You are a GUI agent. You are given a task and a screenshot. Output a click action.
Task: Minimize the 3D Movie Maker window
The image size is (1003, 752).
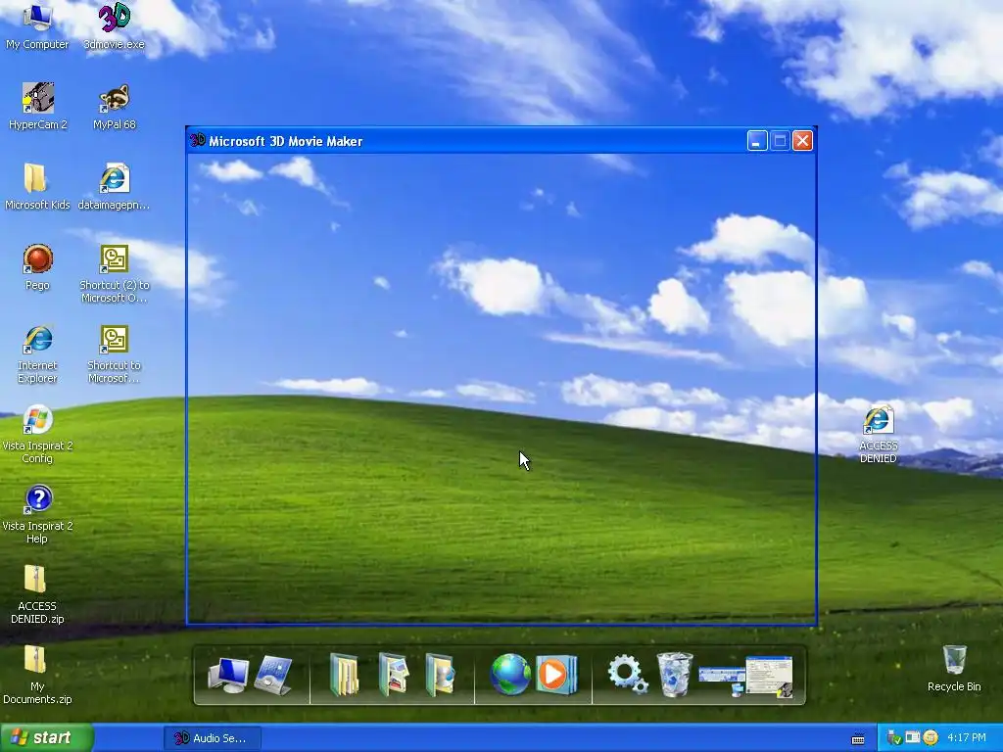click(757, 141)
